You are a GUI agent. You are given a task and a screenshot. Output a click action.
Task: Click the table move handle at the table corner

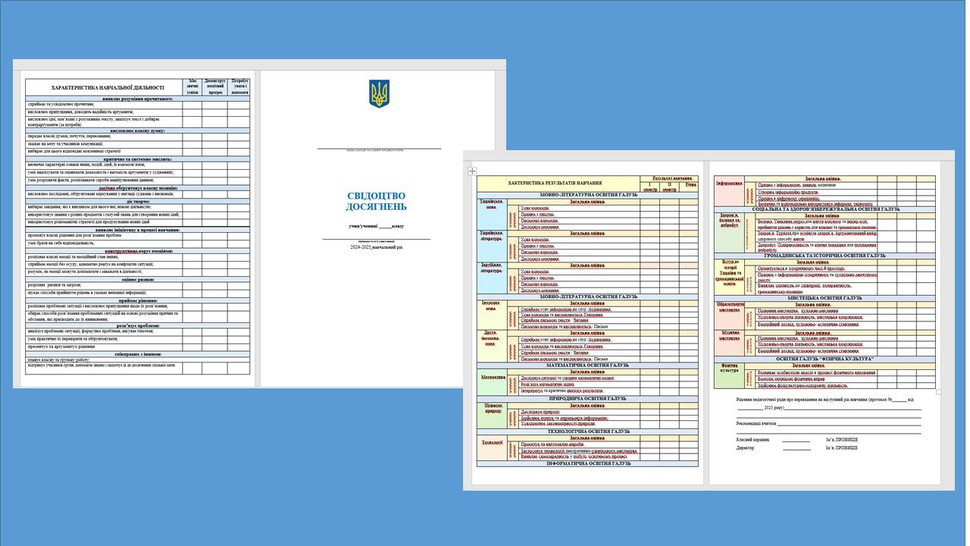click(x=471, y=171)
